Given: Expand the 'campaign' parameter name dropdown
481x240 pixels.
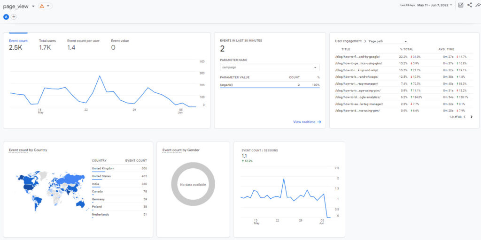Looking at the screenshot, I should click(270, 67).
